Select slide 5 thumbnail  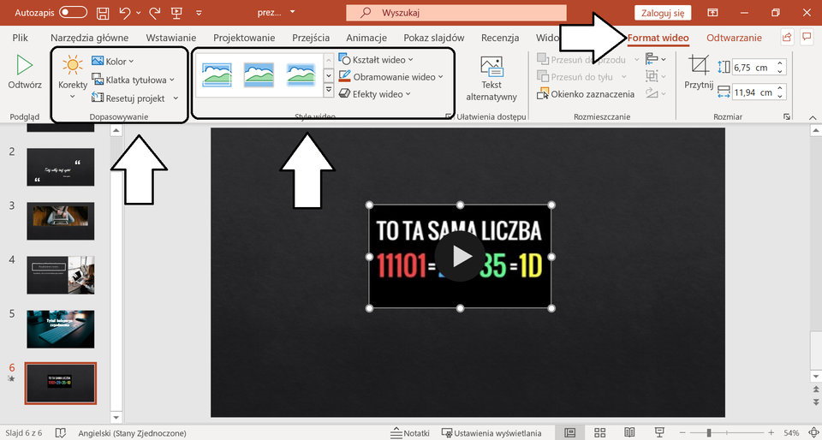click(x=61, y=329)
